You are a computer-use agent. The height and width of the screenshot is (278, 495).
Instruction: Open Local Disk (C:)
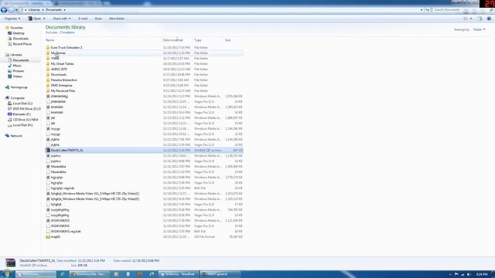coord(22,103)
